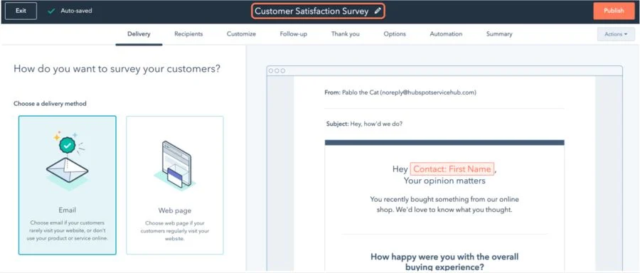Image resolution: width=640 pixels, height=273 pixels.
Task: Open the Follow-up tab
Action: 294,34
